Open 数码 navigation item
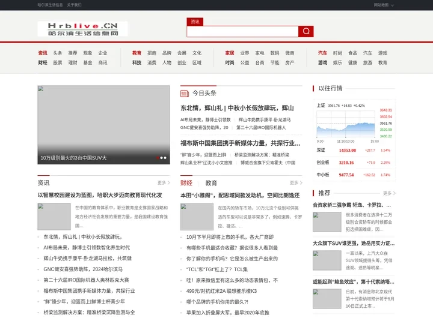This screenshot has height=324, width=433. pyautogui.click(x=275, y=53)
